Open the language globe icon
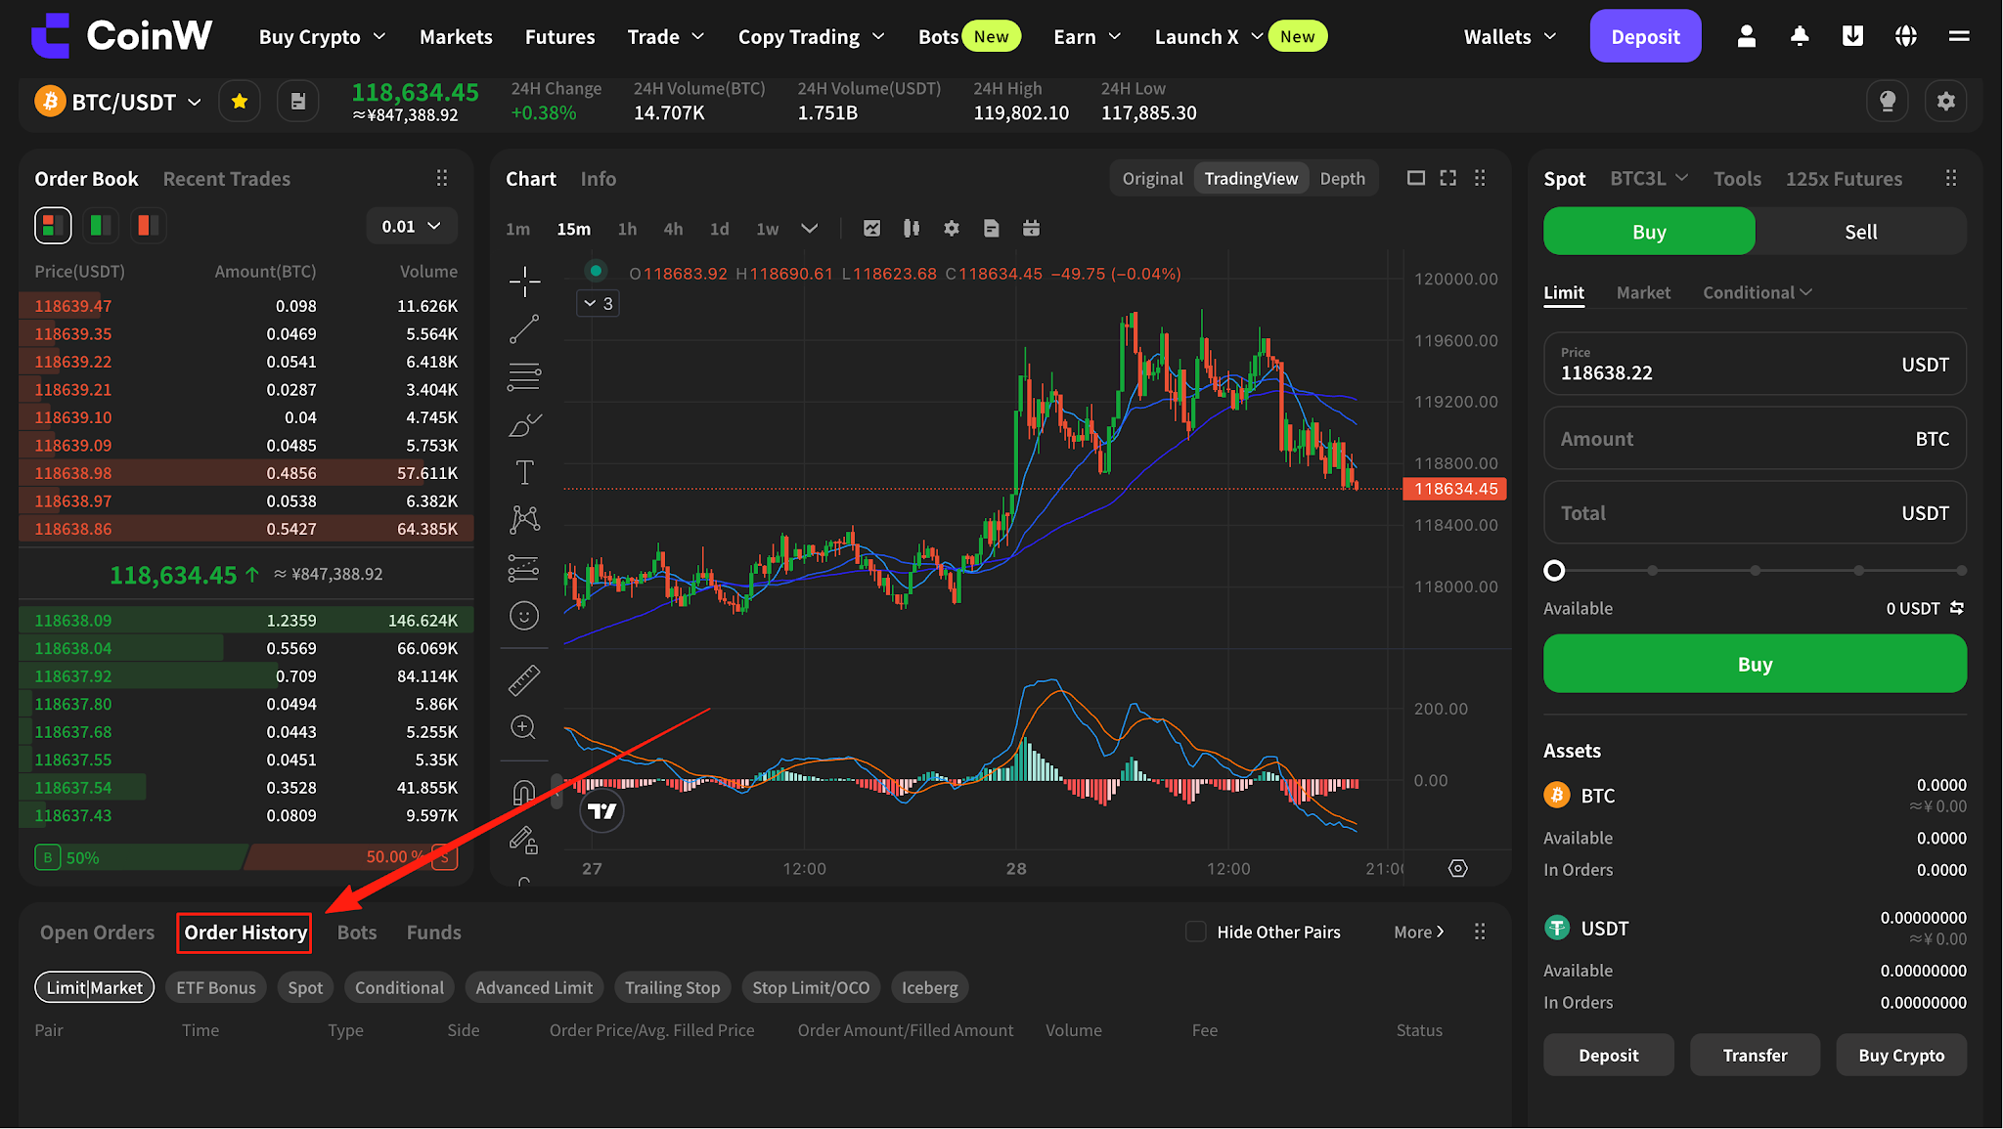 [x=1905, y=36]
